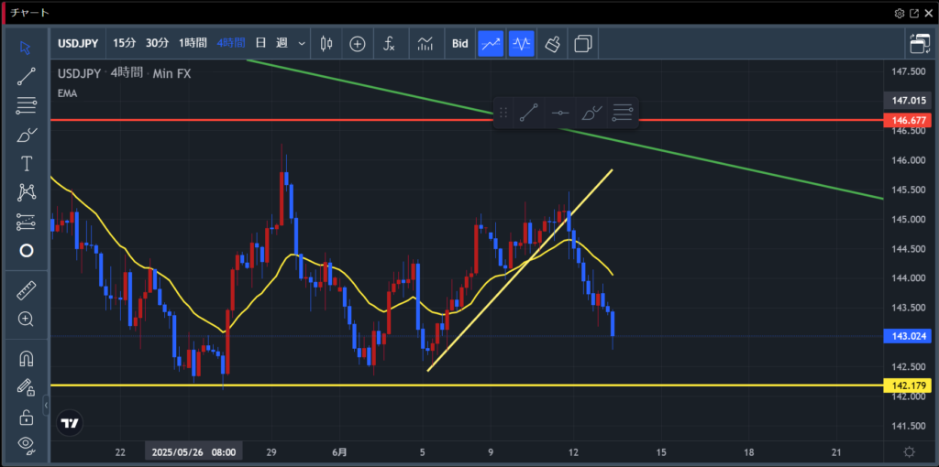Expand the timeframe dropdown chevron
Viewport: 939px width, 467px height.
click(302, 44)
